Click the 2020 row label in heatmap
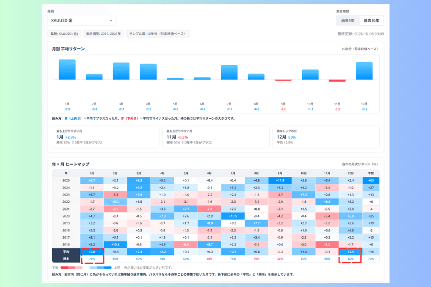Screen dimensions: 431x287 tap(66, 216)
